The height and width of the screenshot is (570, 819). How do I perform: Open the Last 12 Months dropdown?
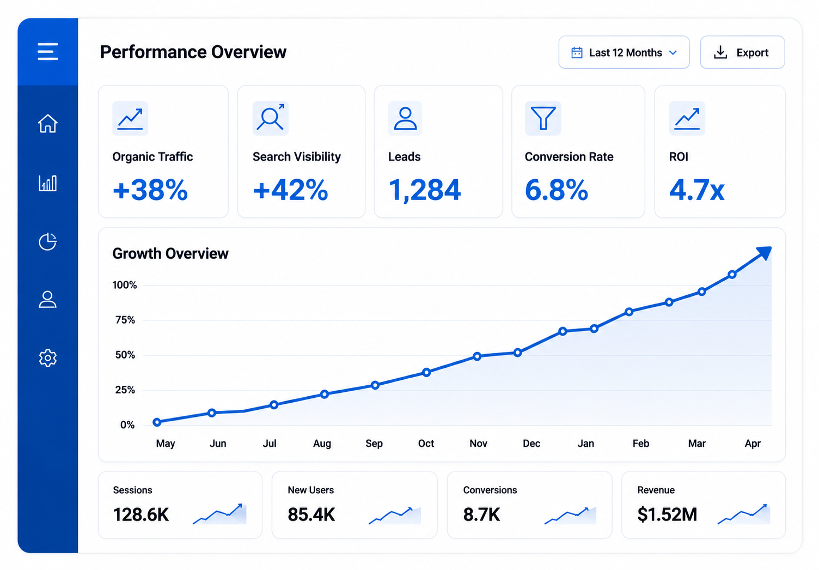click(624, 52)
